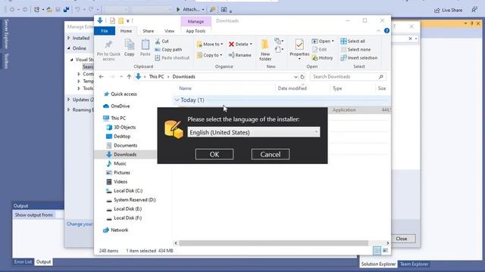
Task: Click Pin to Quick access icon
Action: click(x=108, y=45)
